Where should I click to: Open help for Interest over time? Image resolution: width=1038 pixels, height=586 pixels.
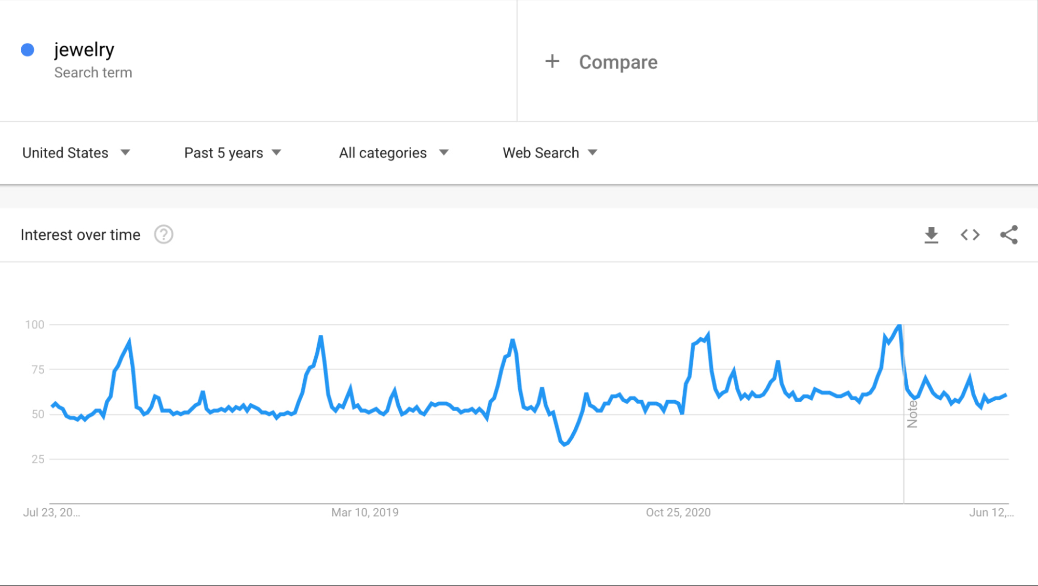pyautogui.click(x=164, y=235)
